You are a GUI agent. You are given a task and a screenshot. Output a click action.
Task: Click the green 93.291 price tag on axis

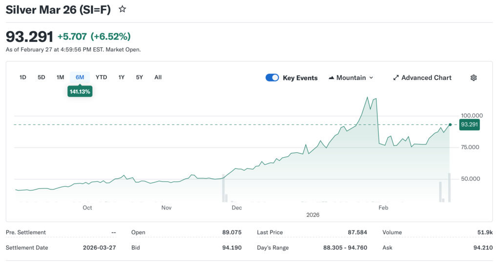[x=469, y=124]
